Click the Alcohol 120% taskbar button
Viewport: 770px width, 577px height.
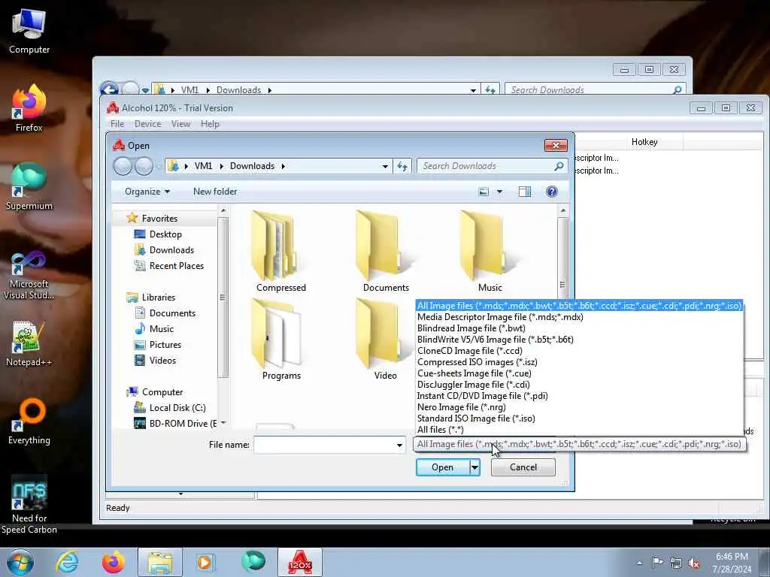point(300,562)
